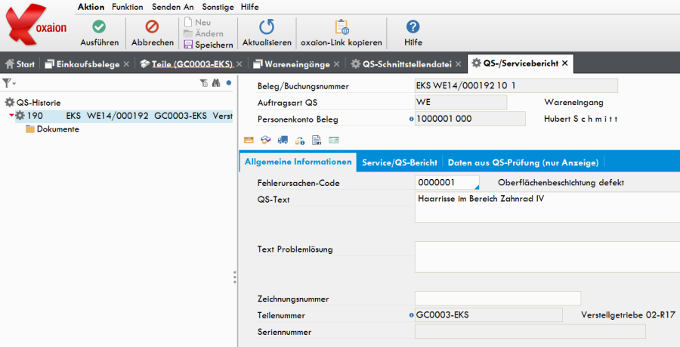
Task: Click the arrow with info badge icon
Action: click(x=300, y=140)
